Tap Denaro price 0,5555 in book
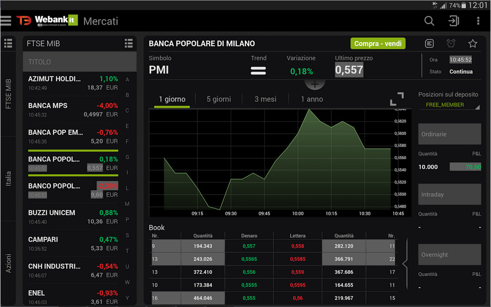Image resolution: width=491 pixels, height=307 pixels. coord(249,285)
